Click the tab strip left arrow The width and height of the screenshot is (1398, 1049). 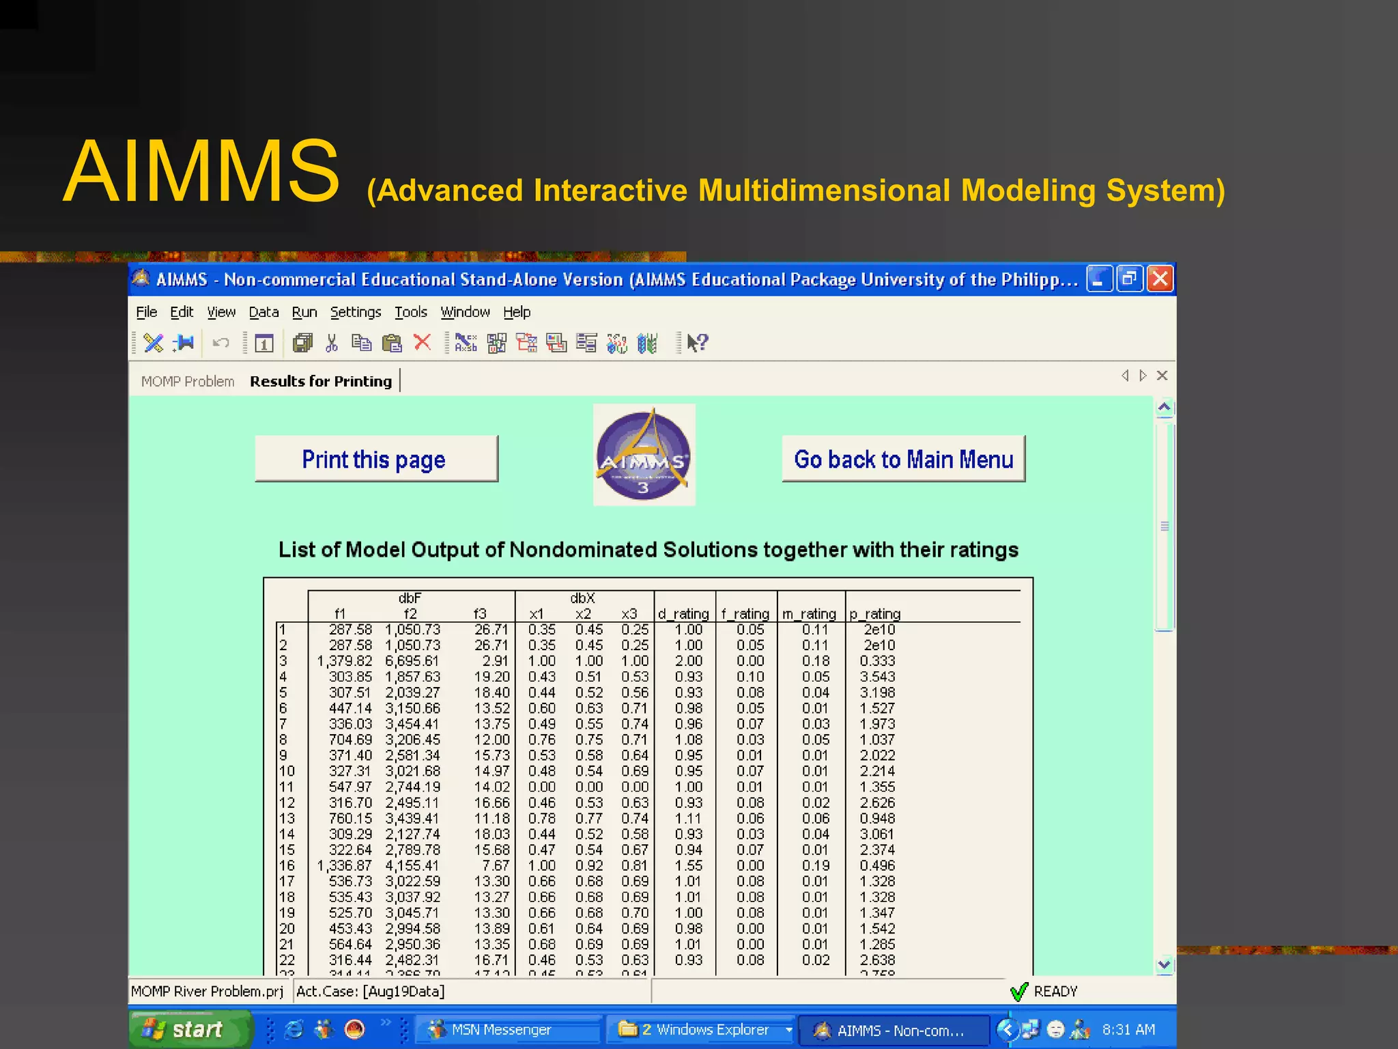pos(1125,376)
